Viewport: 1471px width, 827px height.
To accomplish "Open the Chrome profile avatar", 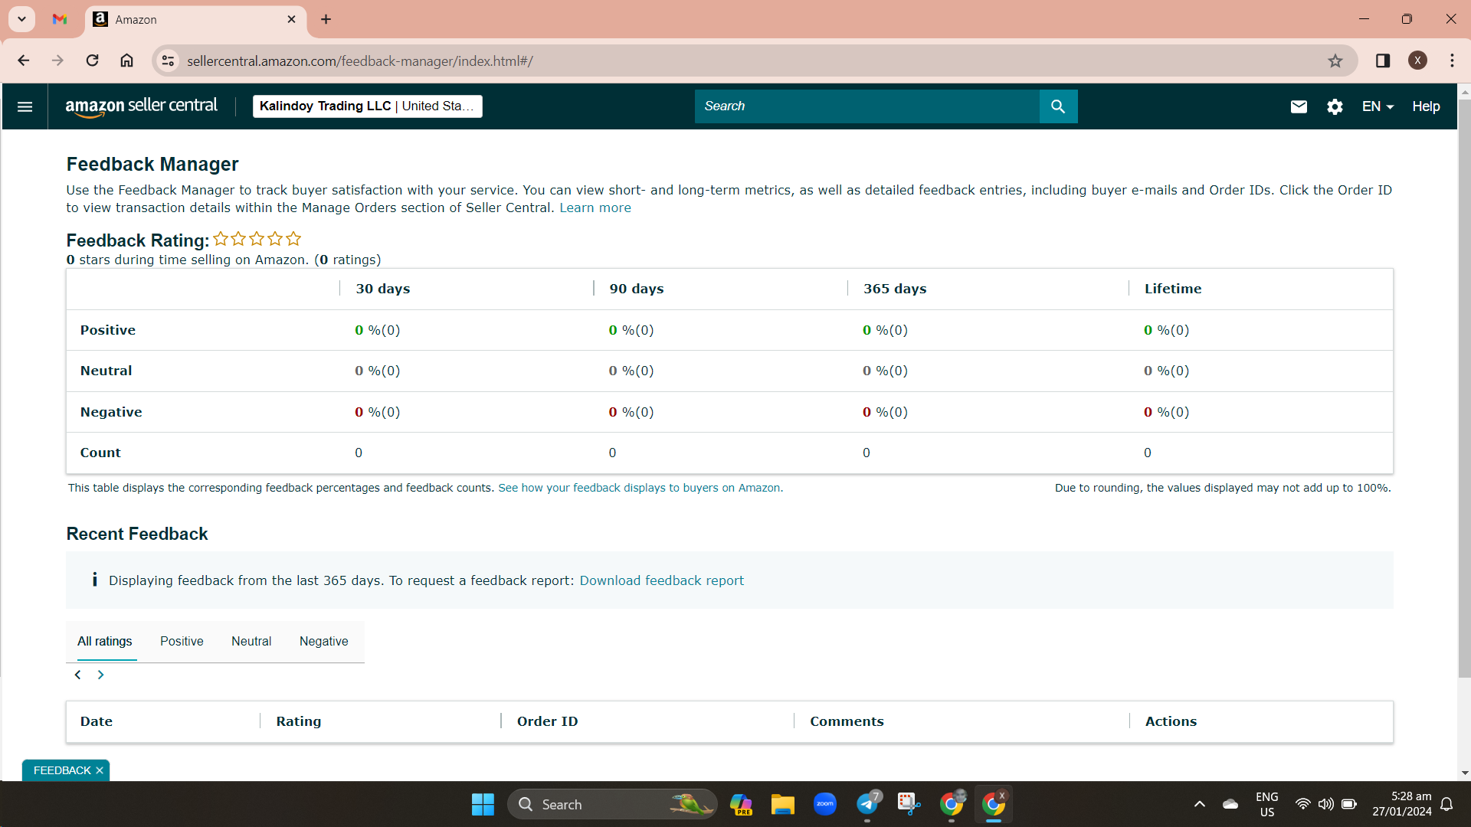I will point(1417,60).
